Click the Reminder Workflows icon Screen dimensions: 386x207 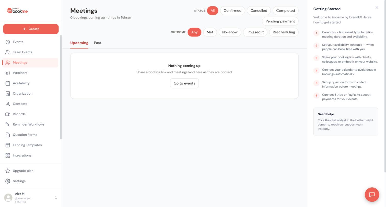point(8,124)
